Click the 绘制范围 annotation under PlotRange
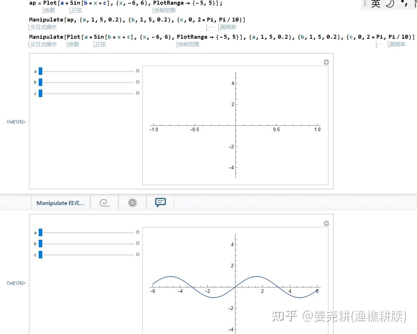The width and height of the screenshot is (417, 334). coord(164,10)
